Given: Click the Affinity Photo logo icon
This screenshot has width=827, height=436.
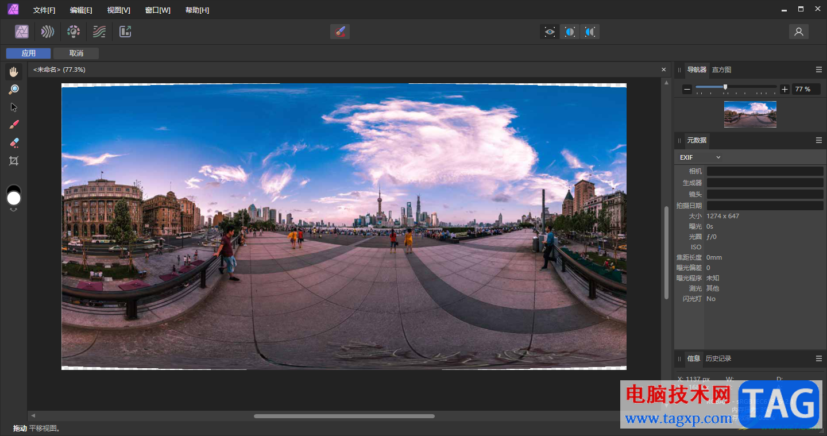Looking at the screenshot, I should pyautogui.click(x=13, y=9).
